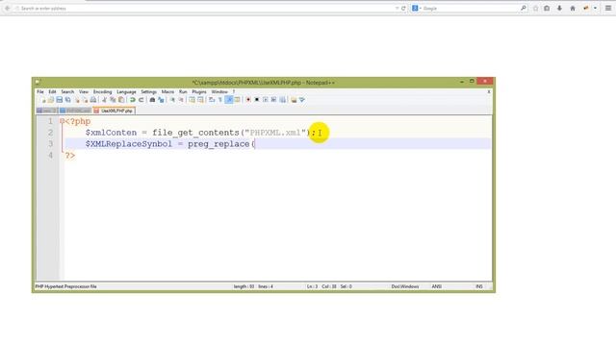Click the Zoom Out toolbar icon
616x346 pixels.
[x=181, y=100]
